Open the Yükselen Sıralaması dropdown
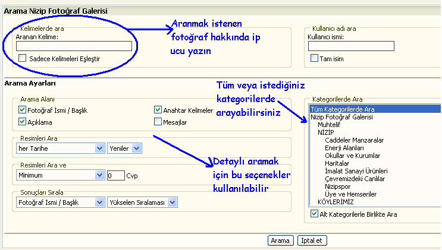442x250 pixels. pyautogui.click(x=142, y=202)
